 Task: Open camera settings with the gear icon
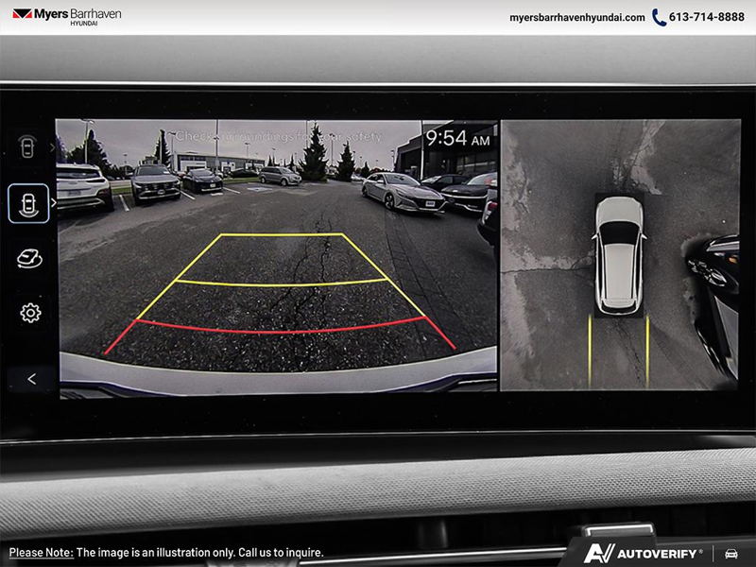(30, 313)
